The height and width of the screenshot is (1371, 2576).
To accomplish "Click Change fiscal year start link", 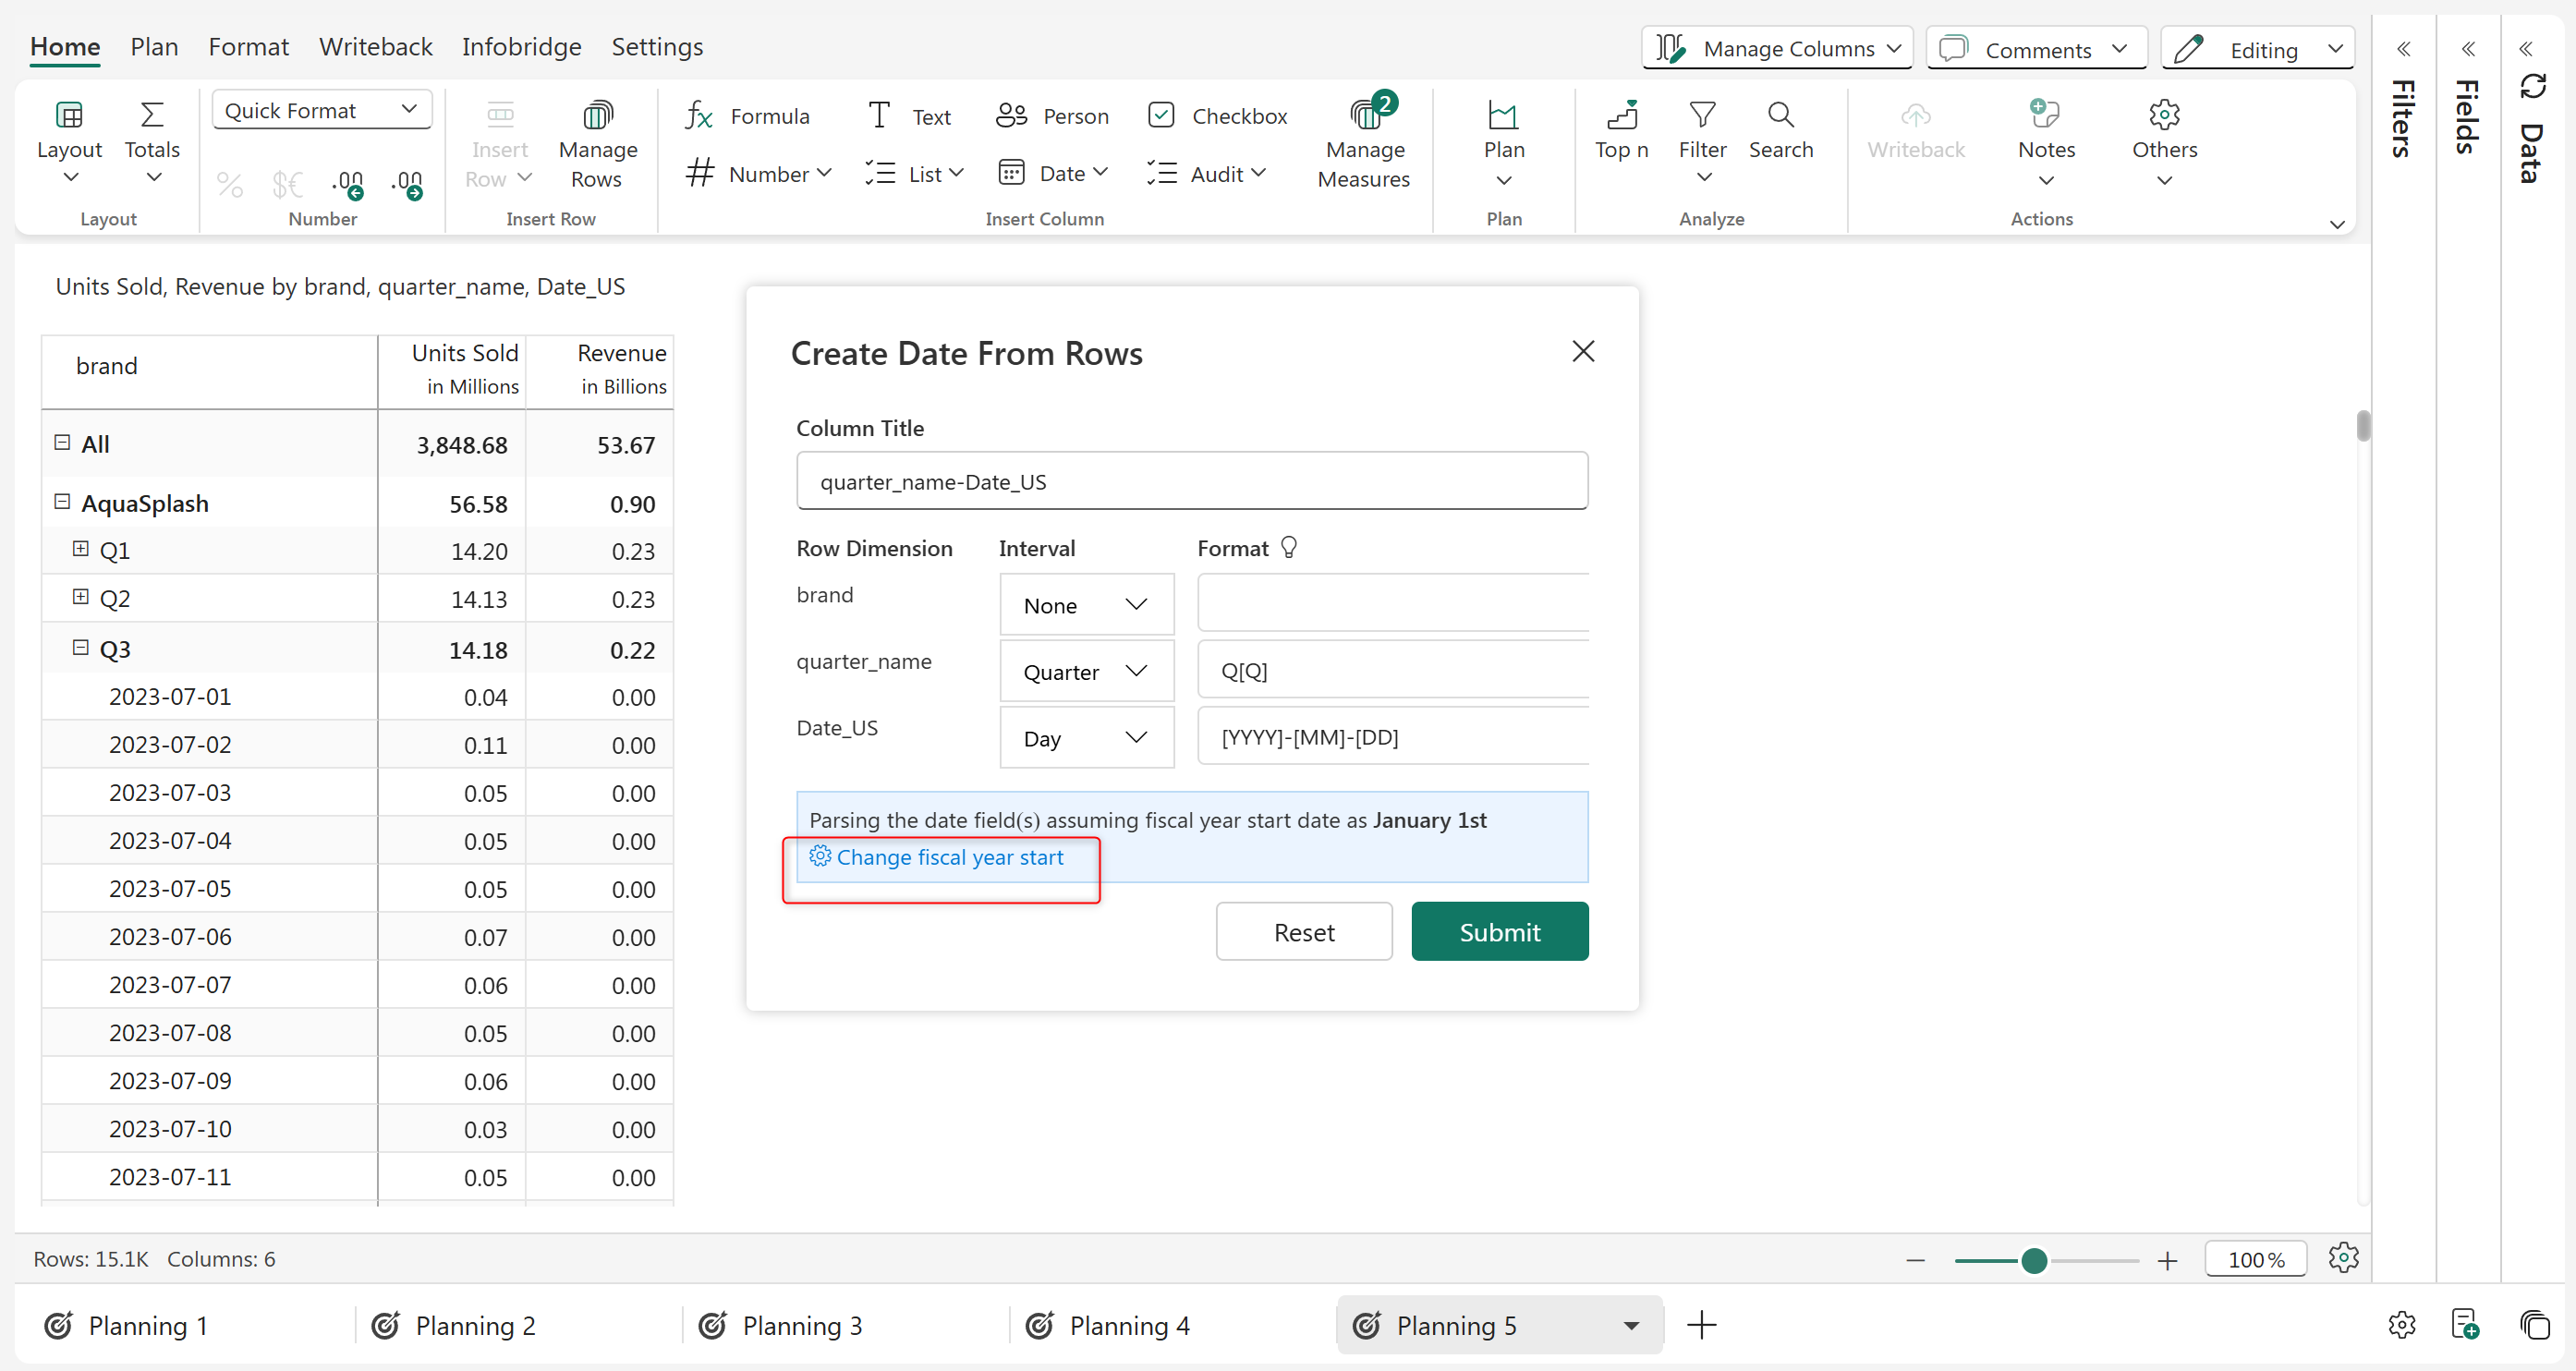I will tap(949, 857).
